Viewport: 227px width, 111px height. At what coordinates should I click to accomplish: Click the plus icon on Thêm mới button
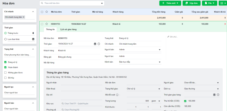163,3
